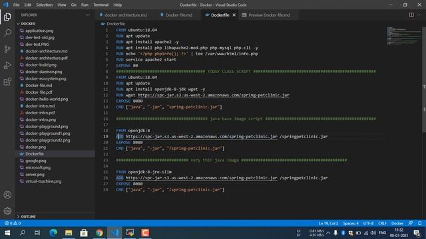Open Google Chrome from taskbar
Image resolution: width=426 pixels, height=239 pixels.
click(x=99, y=233)
